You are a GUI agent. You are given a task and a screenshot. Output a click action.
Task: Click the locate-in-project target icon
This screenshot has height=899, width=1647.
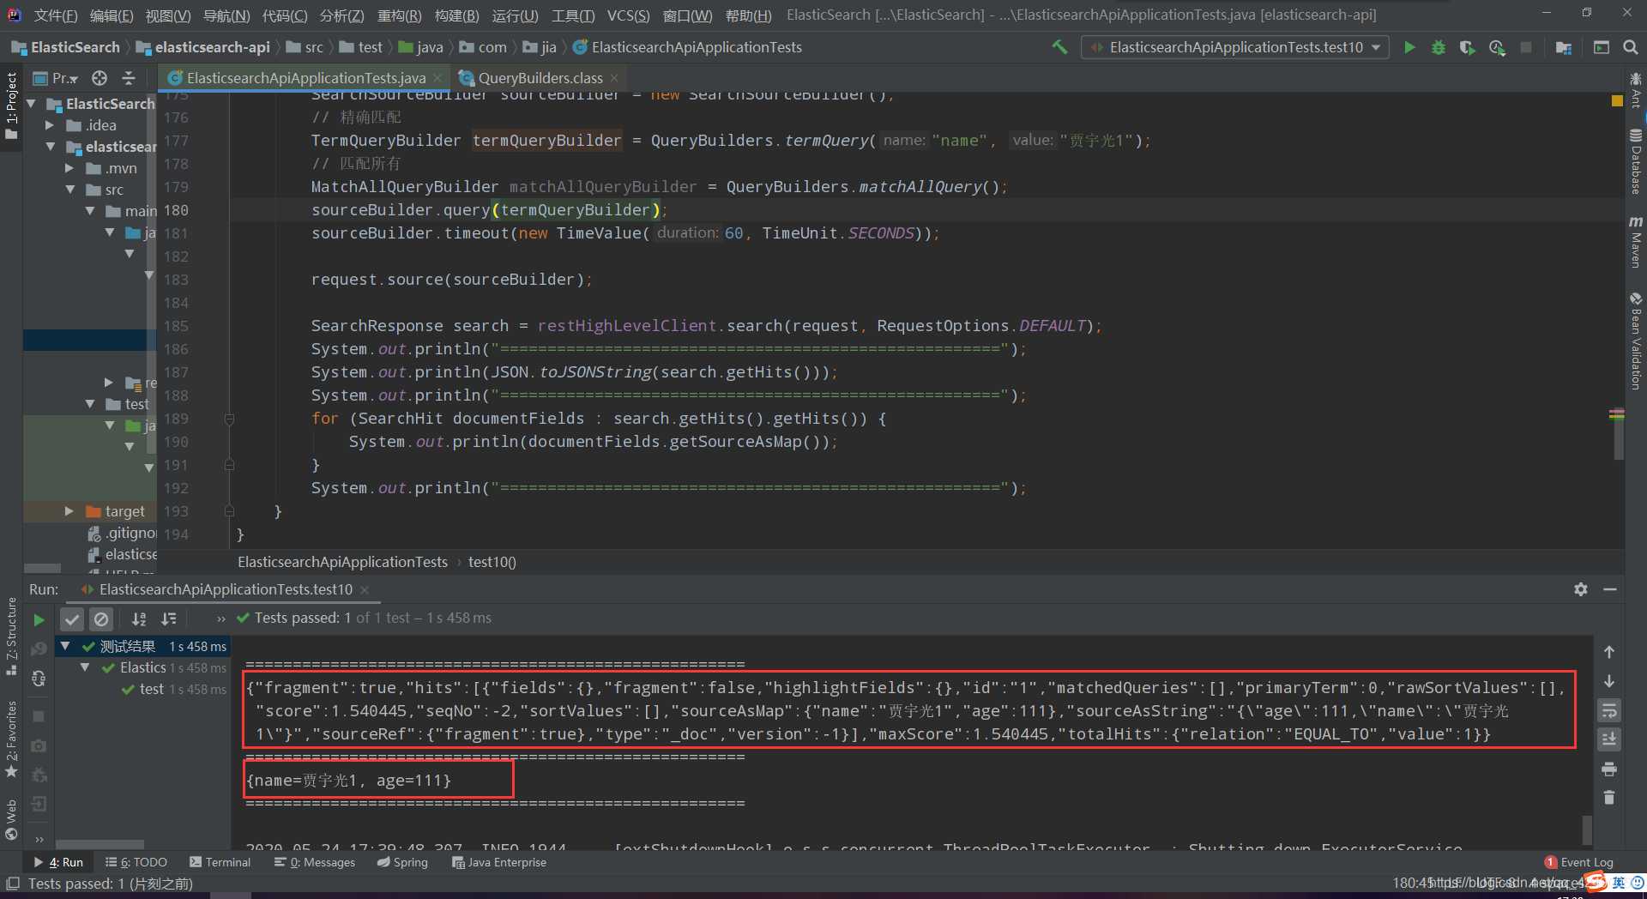tap(100, 78)
